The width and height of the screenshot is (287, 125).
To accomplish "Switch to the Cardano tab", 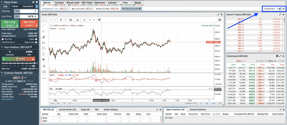I will coord(59,4).
